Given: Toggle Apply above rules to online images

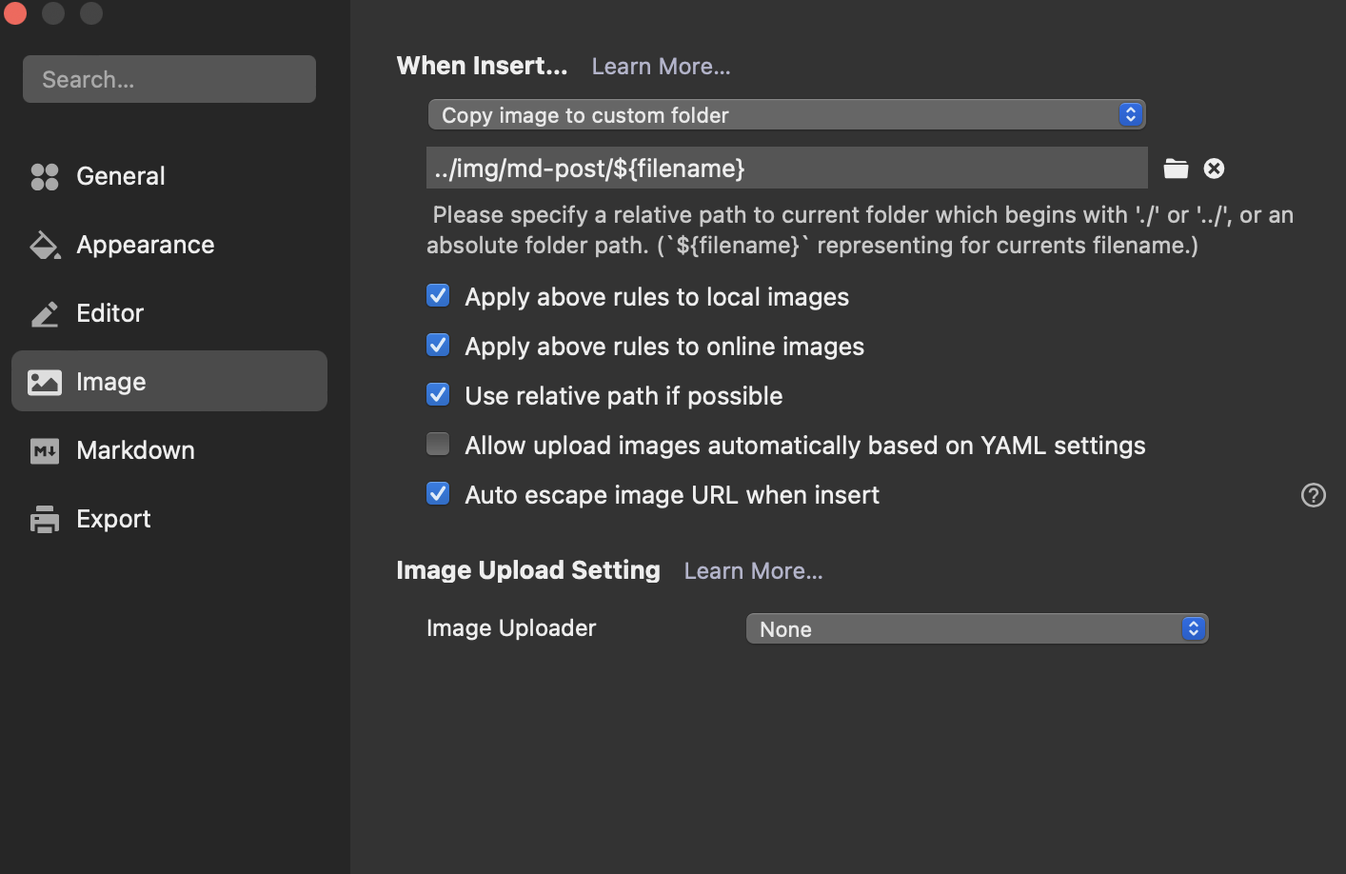Looking at the screenshot, I should 438,346.
